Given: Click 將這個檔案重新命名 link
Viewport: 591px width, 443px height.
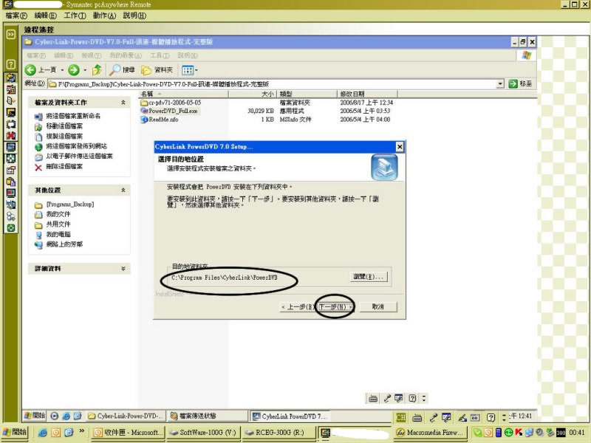Looking at the screenshot, I should 73,116.
